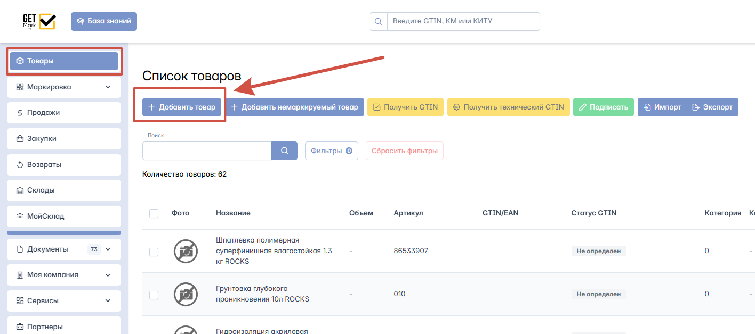Open Закупки in the sidebar

pos(64,139)
